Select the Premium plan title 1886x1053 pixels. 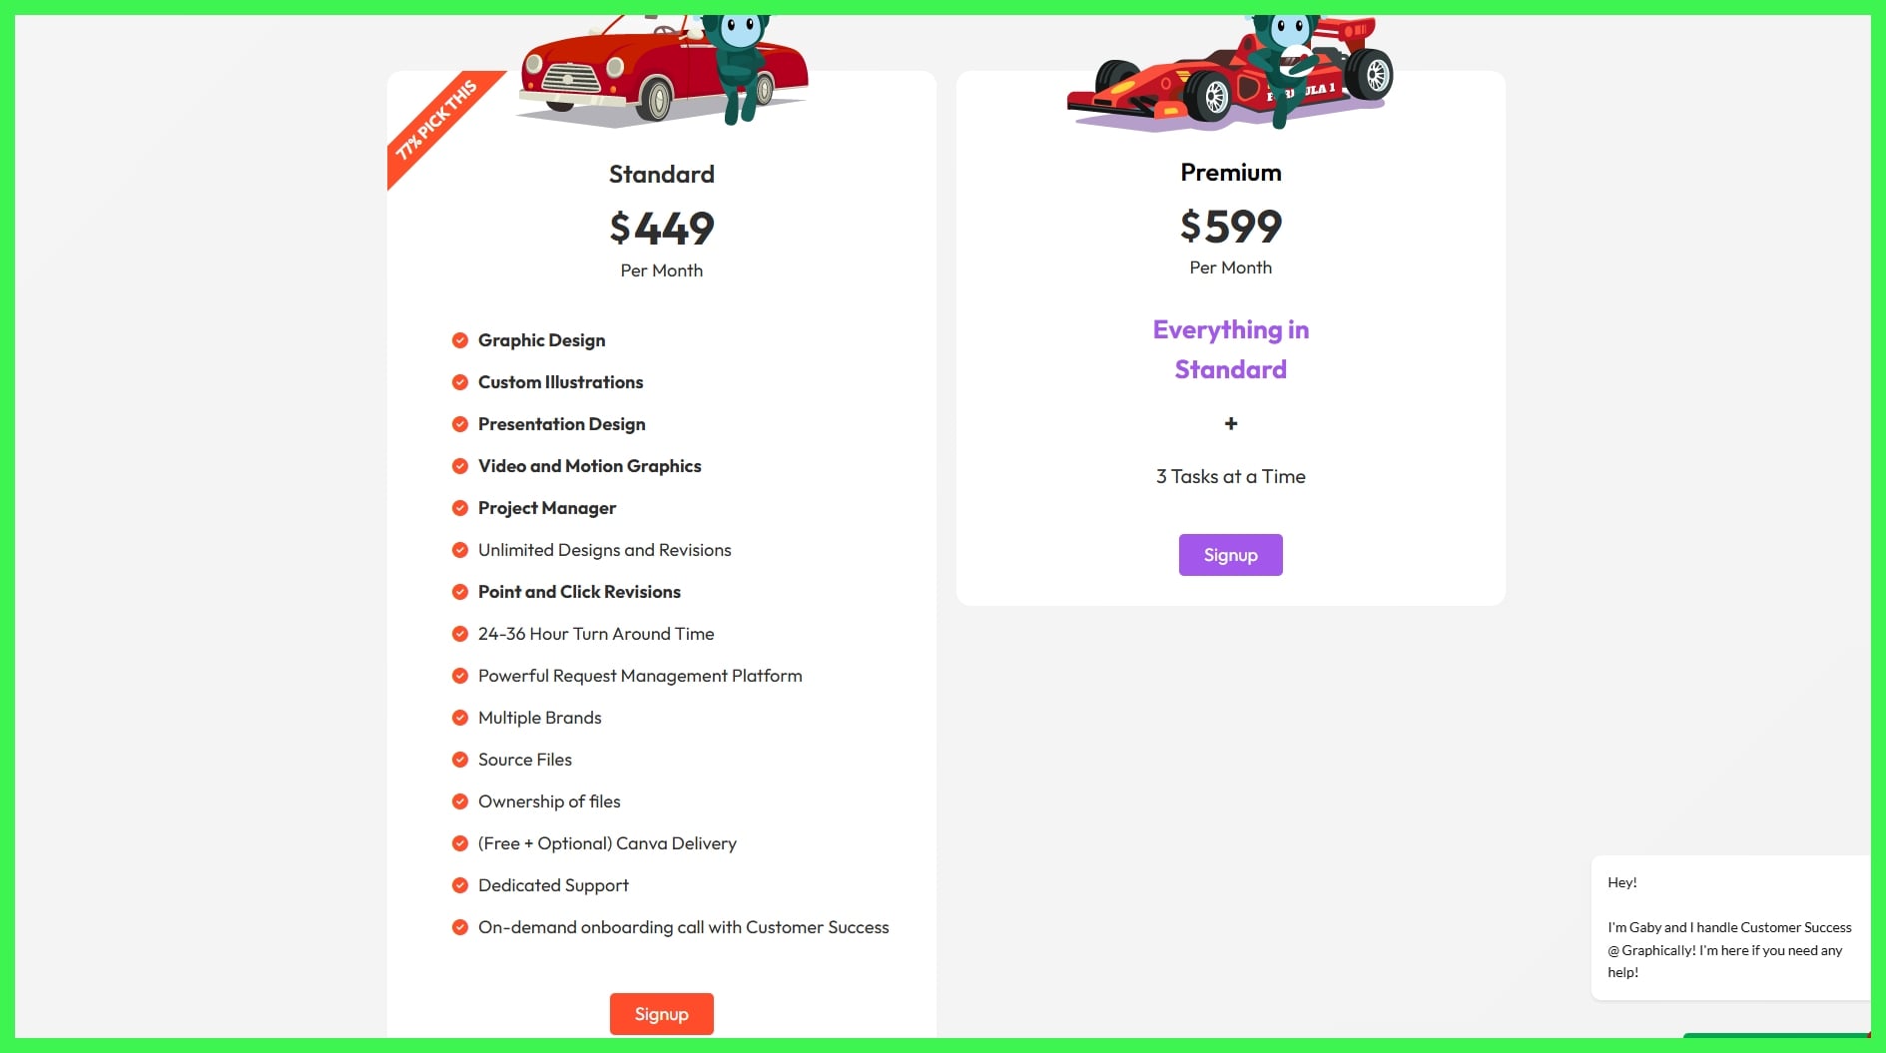click(x=1230, y=172)
